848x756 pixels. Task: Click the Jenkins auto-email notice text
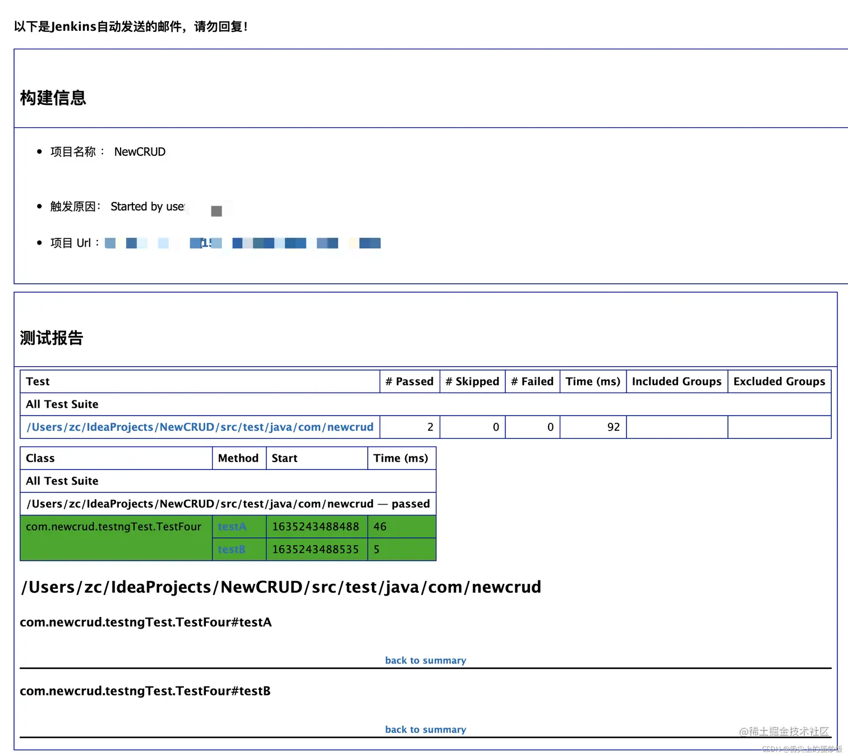pyautogui.click(x=131, y=26)
